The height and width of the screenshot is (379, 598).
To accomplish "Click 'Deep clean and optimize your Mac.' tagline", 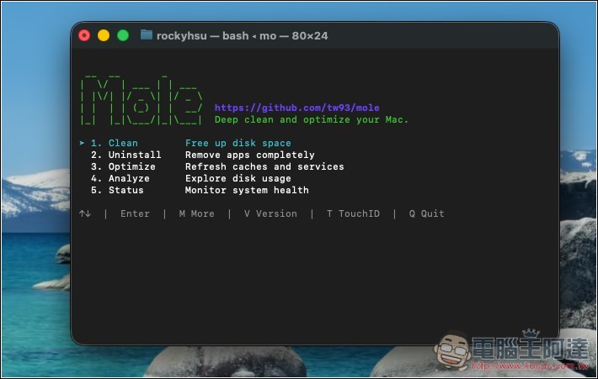I will click(311, 119).
